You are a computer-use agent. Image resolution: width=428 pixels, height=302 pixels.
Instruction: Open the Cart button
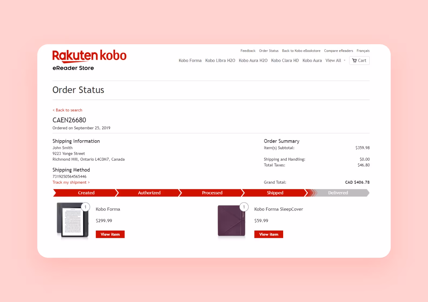(359, 60)
